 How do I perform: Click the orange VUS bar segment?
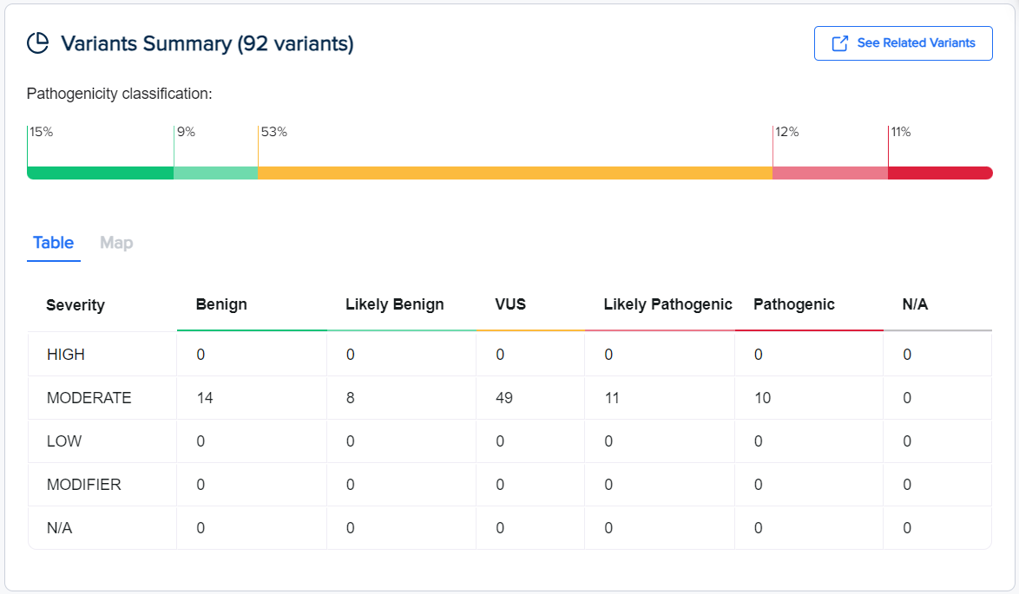coord(515,173)
